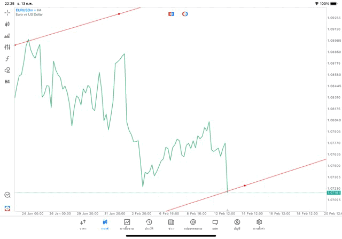The width and height of the screenshot is (342, 239).
Task: Tap the EURUSDm symbol title
Action: pyautogui.click(x=25, y=10)
